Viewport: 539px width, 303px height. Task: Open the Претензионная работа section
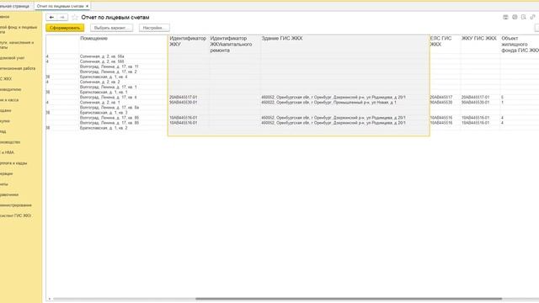(x=18, y=68)
